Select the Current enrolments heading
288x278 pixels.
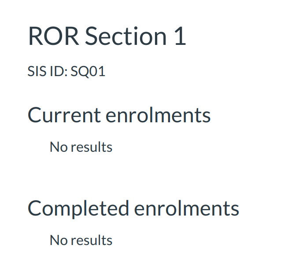tap(119, 115)
